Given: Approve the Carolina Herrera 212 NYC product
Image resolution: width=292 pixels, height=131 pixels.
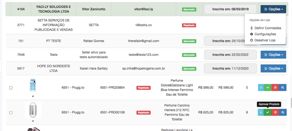Looking at the screenshot, I should (x=268, y=112).
